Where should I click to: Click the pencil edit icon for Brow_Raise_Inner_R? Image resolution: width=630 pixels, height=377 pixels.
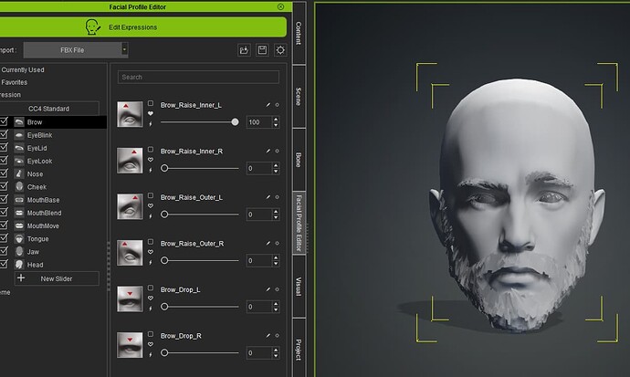(x=268, y=151)
